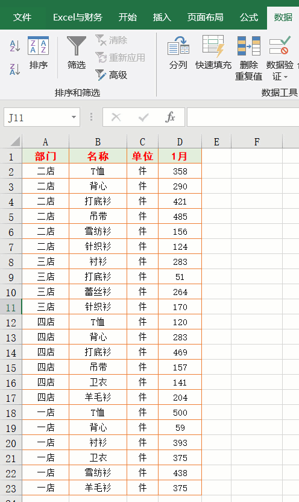Select column C header
The height and width of the screenshot is (502, 299).
pyautogui.click(x=143, y=142)
